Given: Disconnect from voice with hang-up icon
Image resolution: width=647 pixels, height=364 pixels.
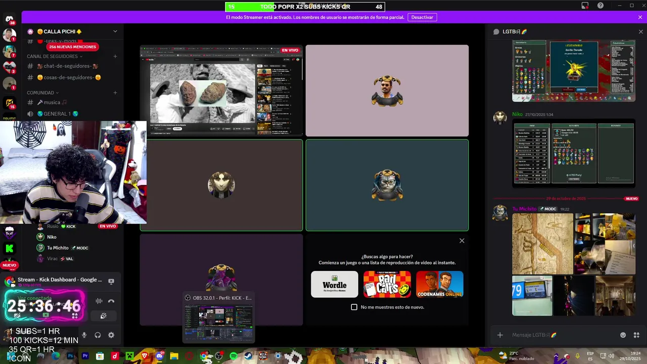Looking at the screenshot, I should [111, 301].
